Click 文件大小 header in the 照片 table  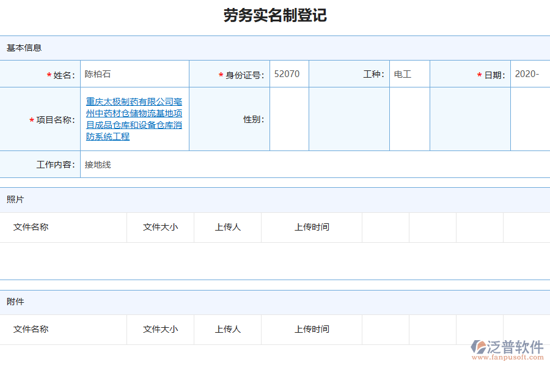click(160, 227)
